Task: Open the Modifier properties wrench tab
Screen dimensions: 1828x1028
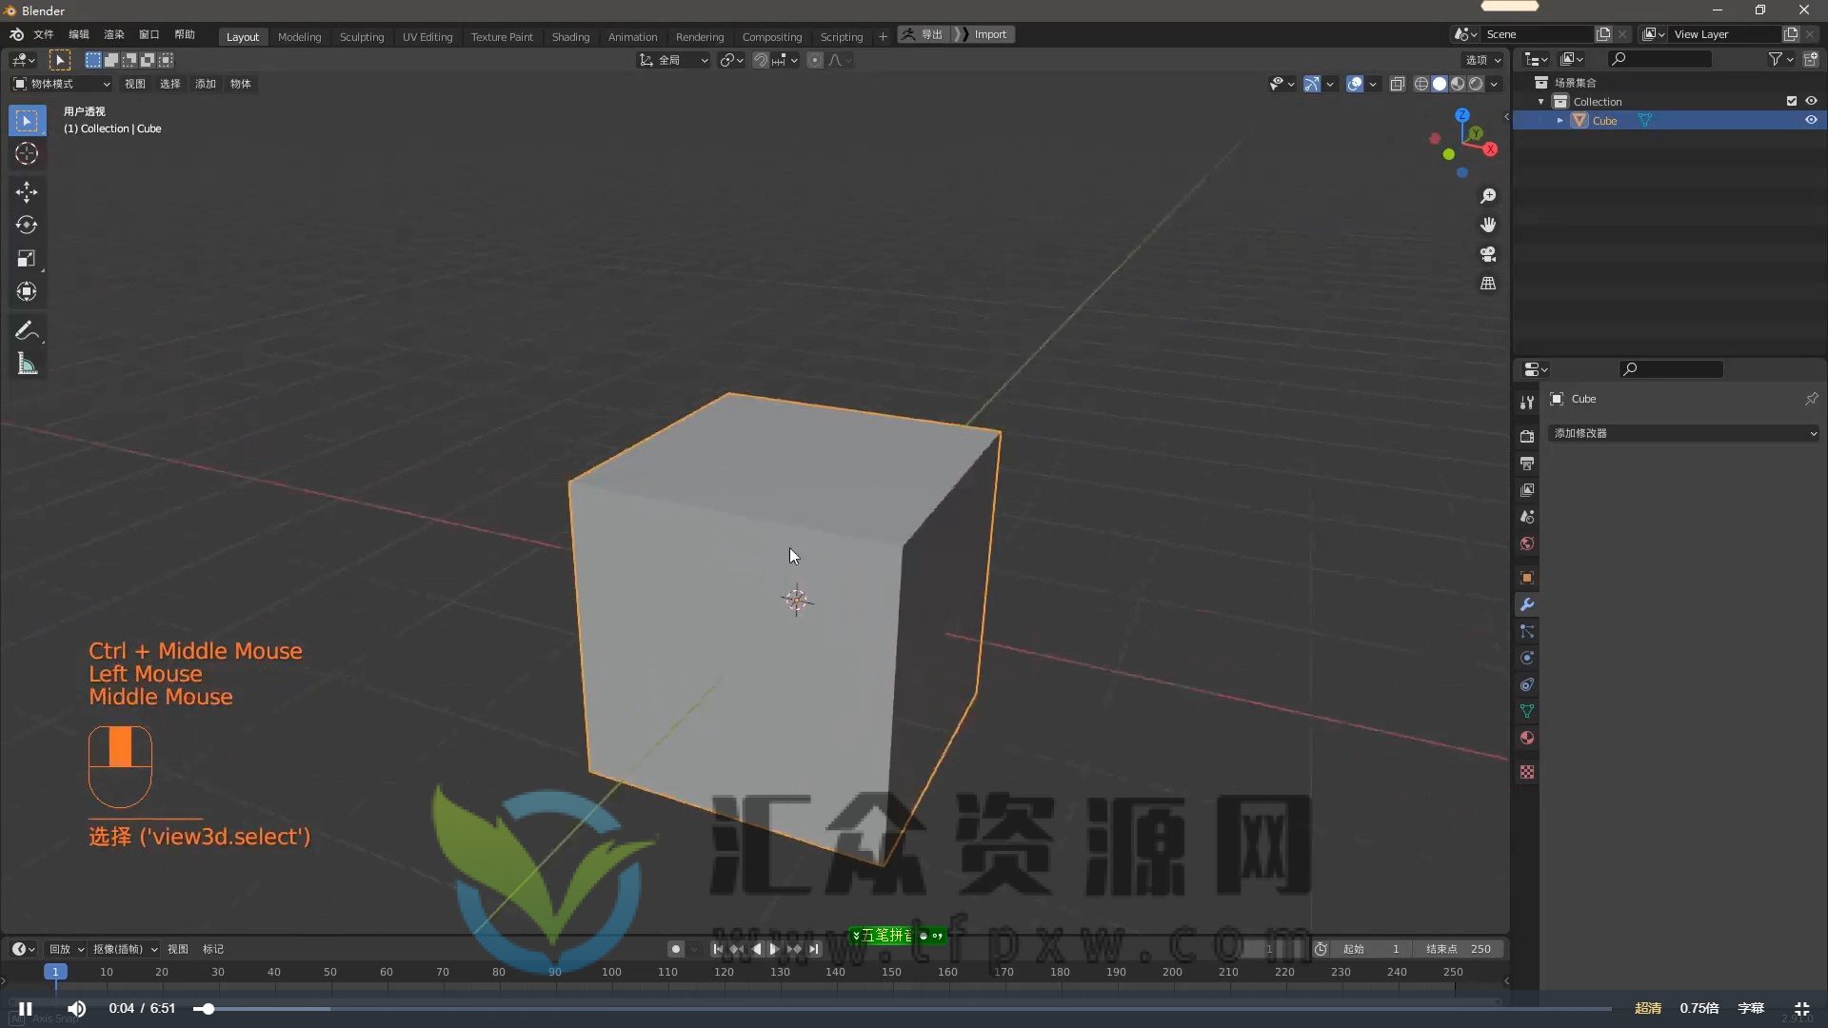Action: point(1527,605)
